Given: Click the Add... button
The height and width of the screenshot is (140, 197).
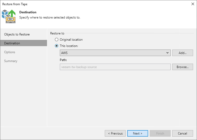Looking at the screenshot, I should [x=182, y=53].
